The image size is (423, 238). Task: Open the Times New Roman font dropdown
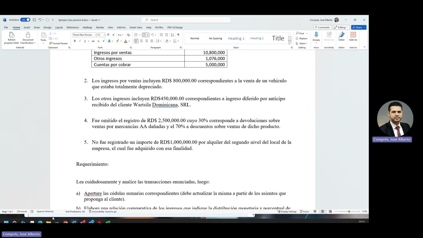coord(95,35)
